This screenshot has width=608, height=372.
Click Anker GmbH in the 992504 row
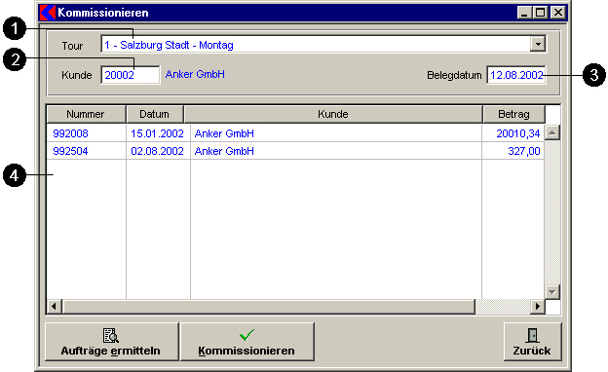pos(224,151)
